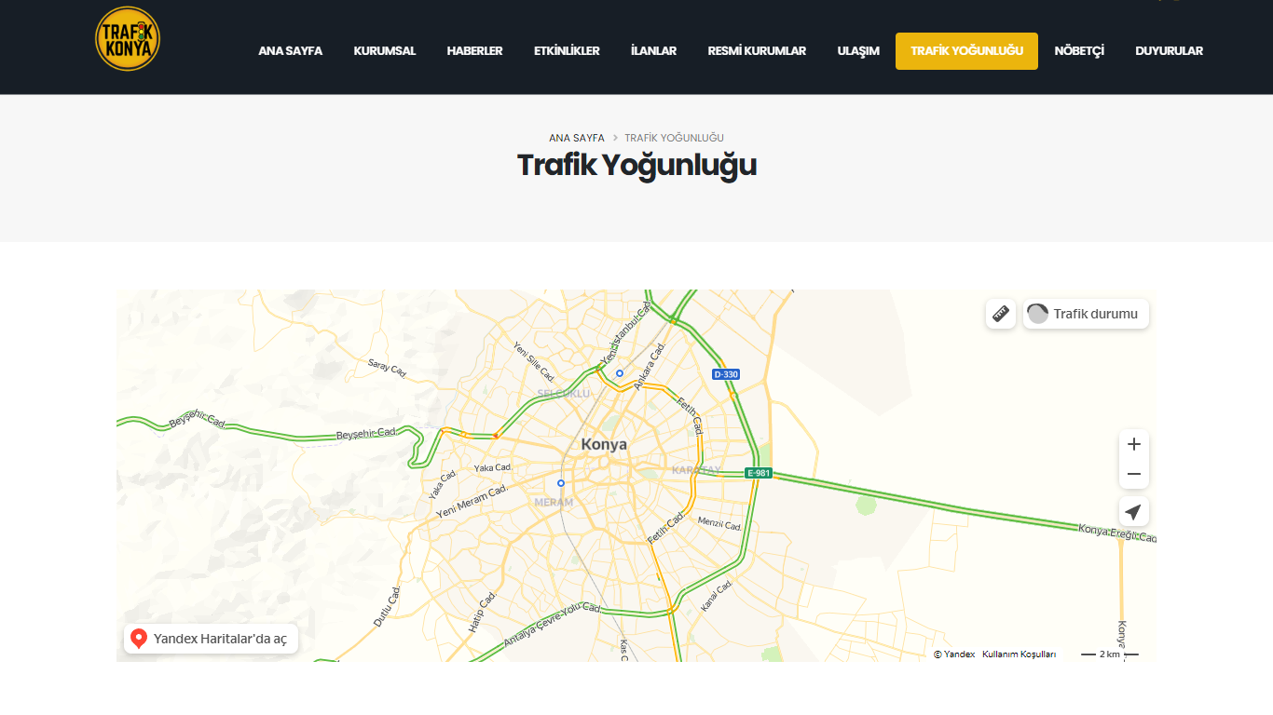
Task: Open DUYURULAR from the top navigation
Action: (1169, 51)
